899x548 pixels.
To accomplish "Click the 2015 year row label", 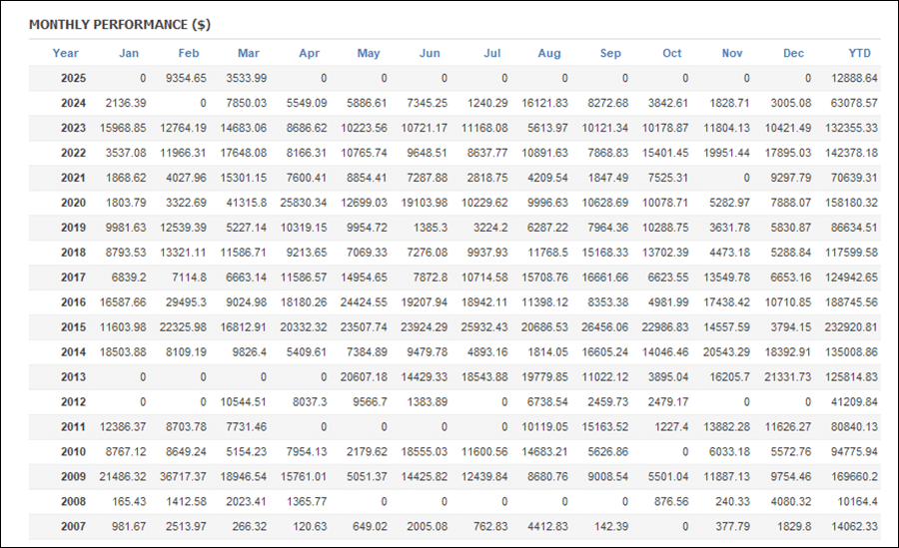I will click(x=73, y=327).
